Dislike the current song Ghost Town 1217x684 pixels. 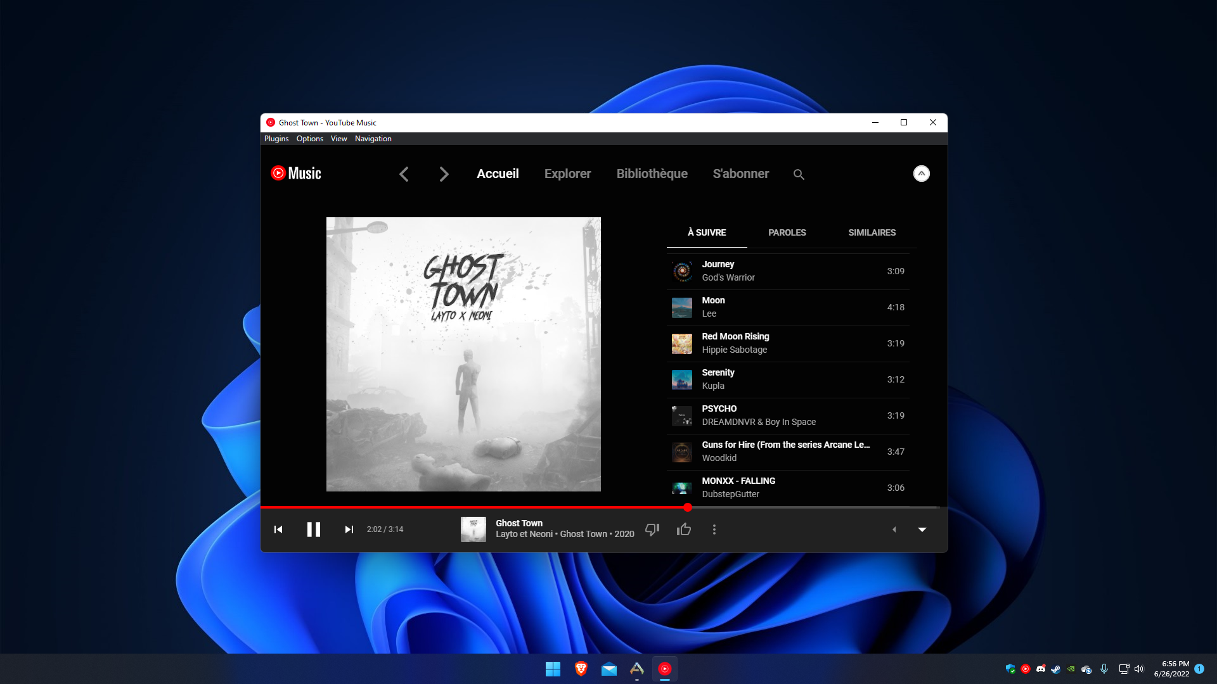pos(652,529)
